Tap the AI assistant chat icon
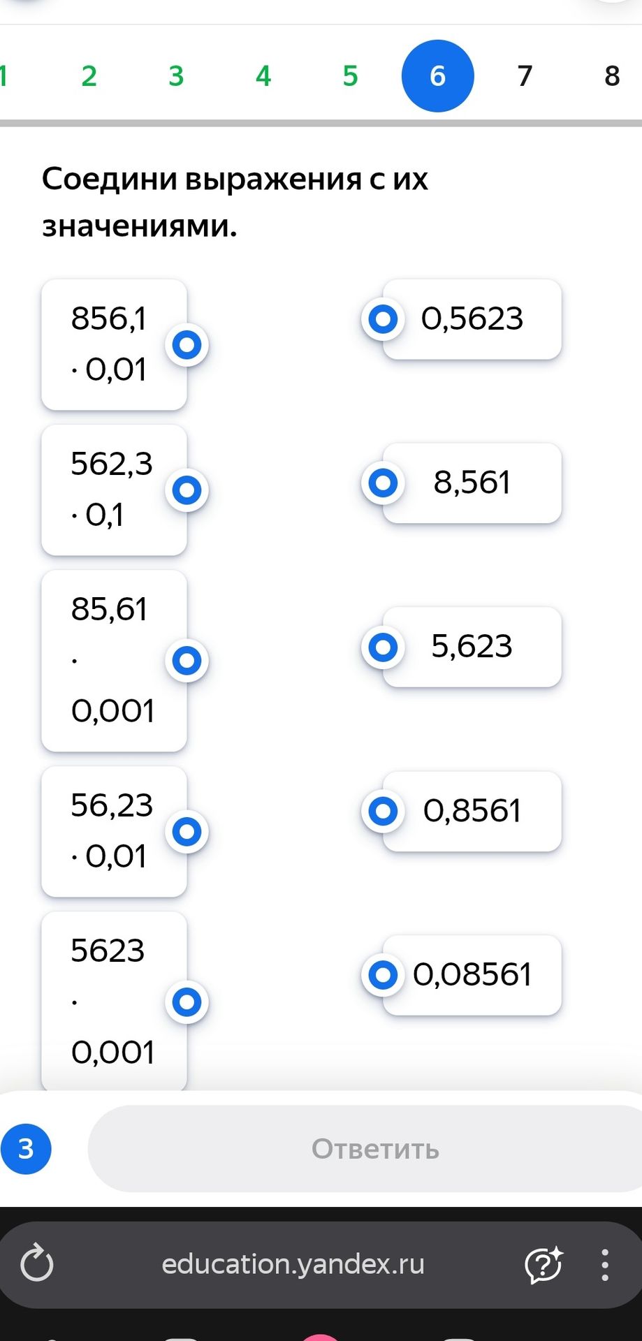This screenshot has height=1341, width=642. (543, 1265)
